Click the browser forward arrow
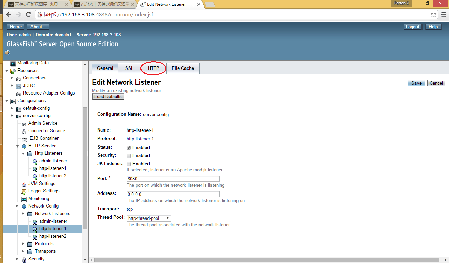 pos(19,15)
